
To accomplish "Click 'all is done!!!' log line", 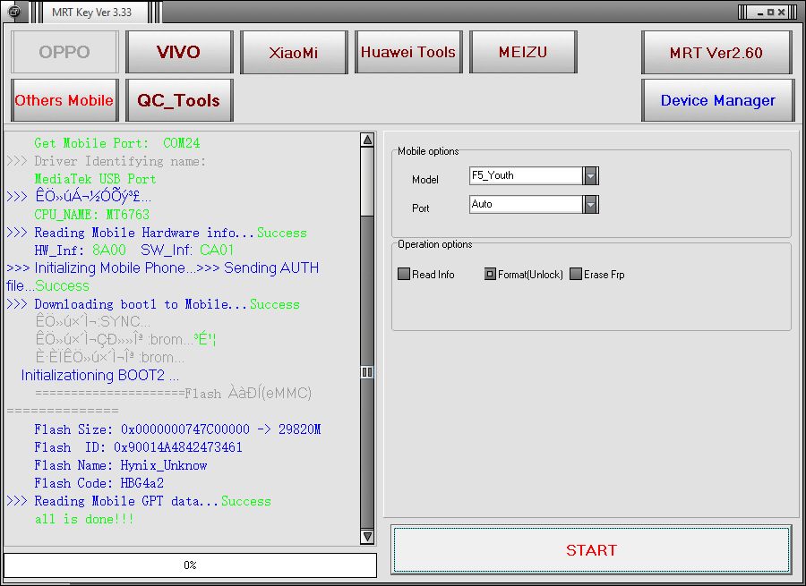I will [84, 519].
